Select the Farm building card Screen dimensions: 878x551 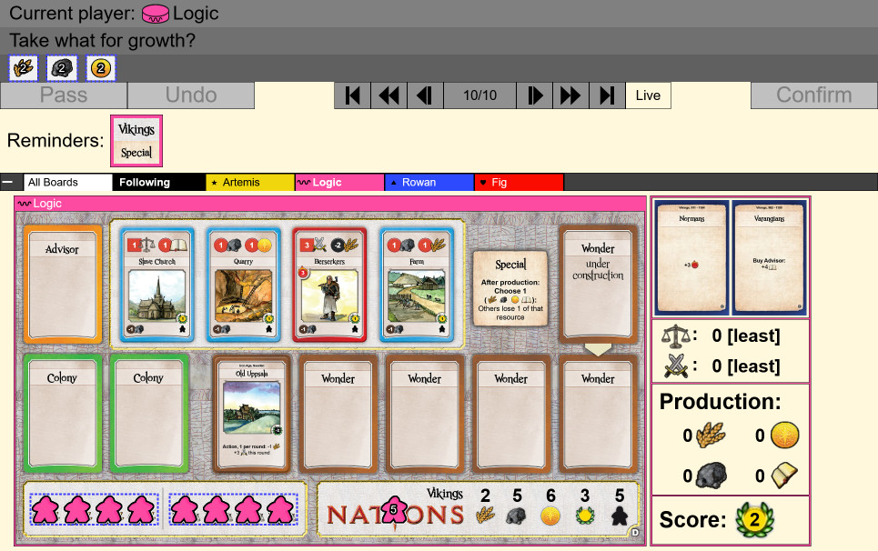pyautogui.click(x=417, y=285)
